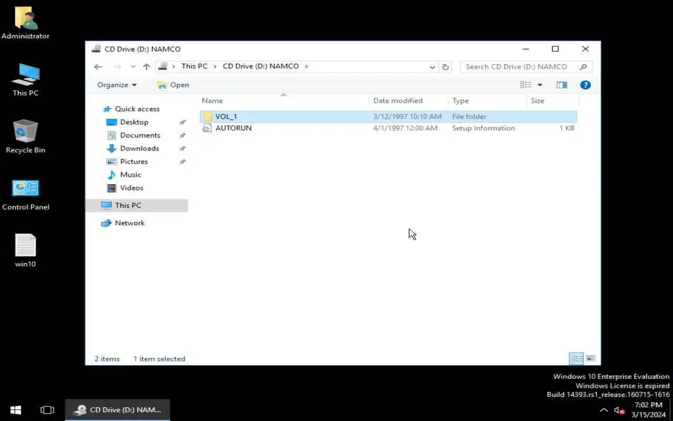Click This PC in the address breadcrumb
The width and height of the screenshot is (673, 421).
point(194,66)
